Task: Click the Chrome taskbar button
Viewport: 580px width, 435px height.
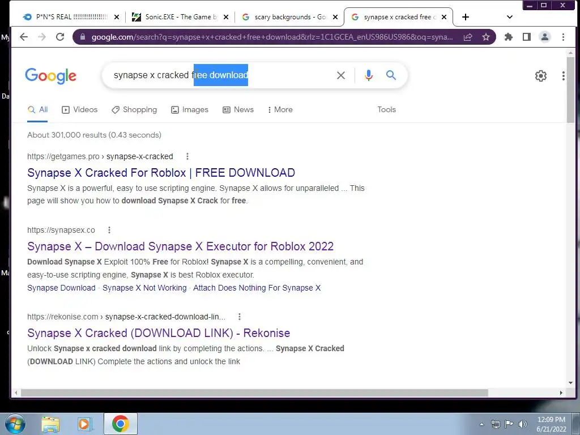Action: coord(121,424)
